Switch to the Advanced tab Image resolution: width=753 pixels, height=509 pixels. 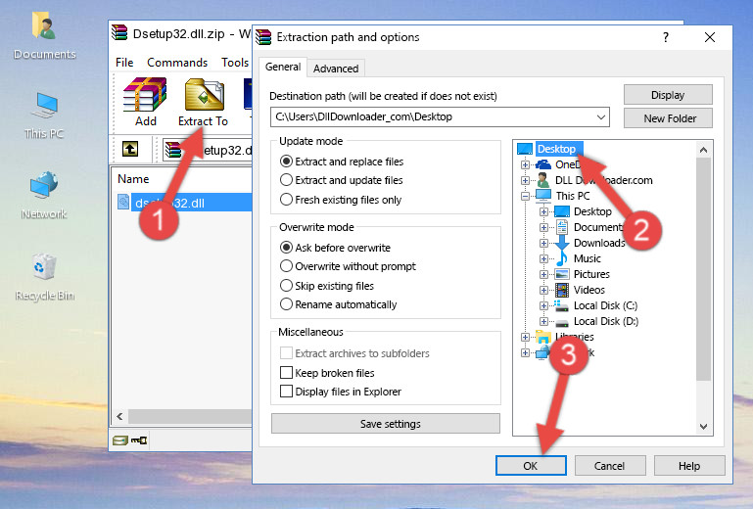tap(336, 69)
